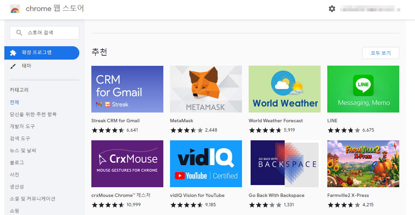Click Go Back With Backspace title
Screen dimensions: 415x215
(x=276, y=195)
